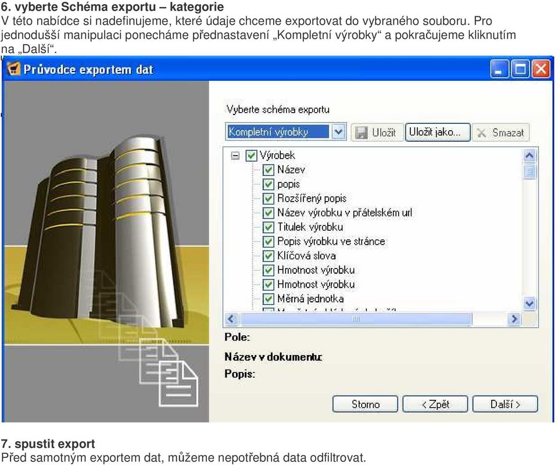Screen dimensions: 558x466
Task: Toggle the Rozšířený popis checkbox
Action: pos(269,199)
